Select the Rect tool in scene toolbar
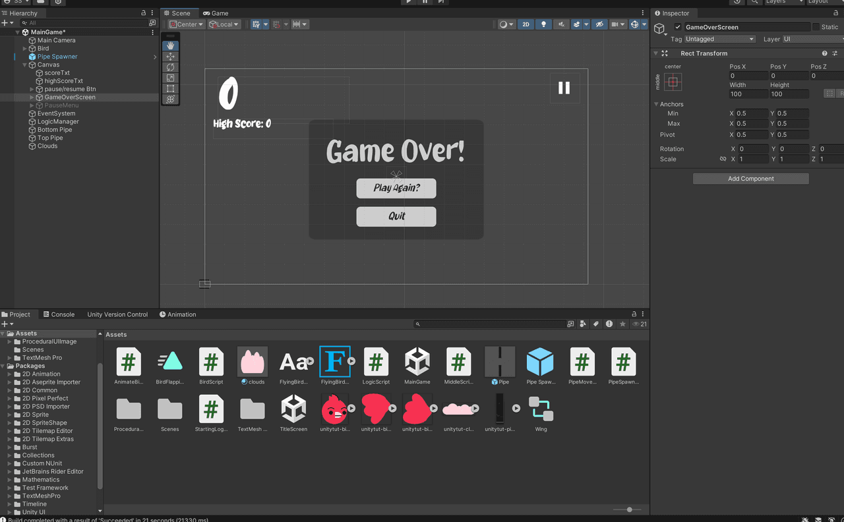The width and height of the screenshot is (844, 522). pyautogui.click(x=171, y=88)
